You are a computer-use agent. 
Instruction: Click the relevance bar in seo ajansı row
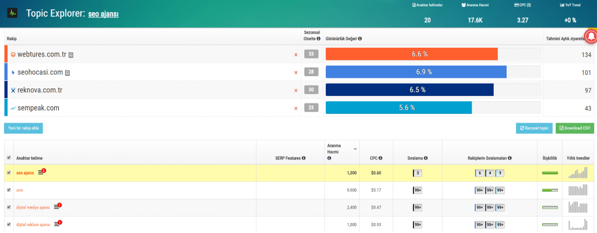pos(550,173)
